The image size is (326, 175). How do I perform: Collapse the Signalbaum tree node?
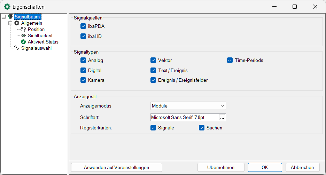click(3, 17)
